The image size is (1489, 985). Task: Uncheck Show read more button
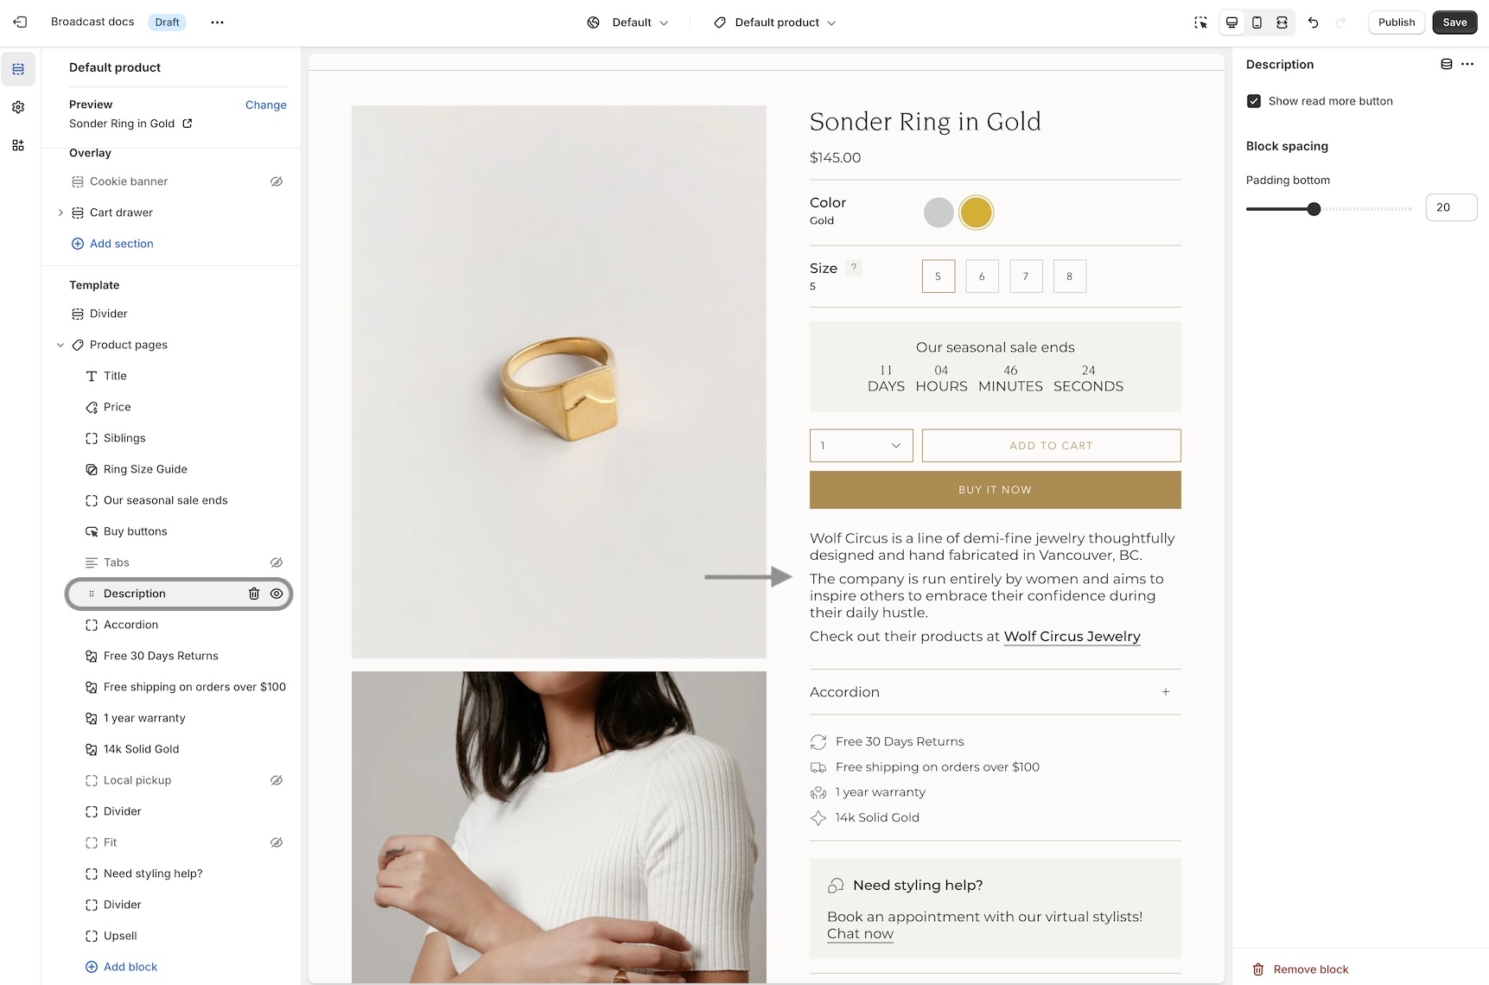coord(1254,101)
